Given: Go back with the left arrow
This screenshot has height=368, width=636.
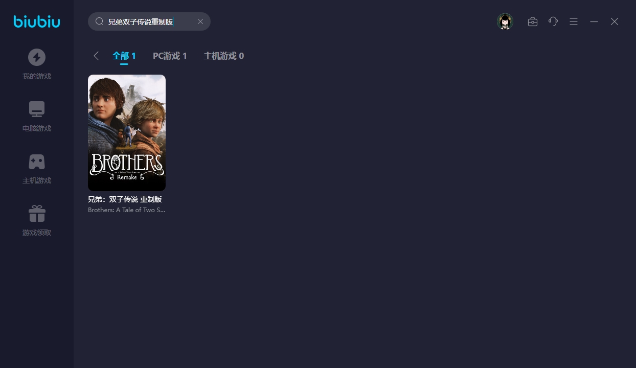Looking at the screenshot, I should tap(96, 56).
